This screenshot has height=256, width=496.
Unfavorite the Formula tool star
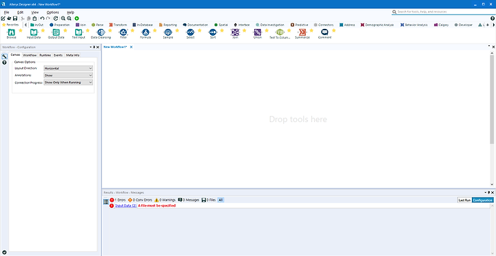pos(155,30)
